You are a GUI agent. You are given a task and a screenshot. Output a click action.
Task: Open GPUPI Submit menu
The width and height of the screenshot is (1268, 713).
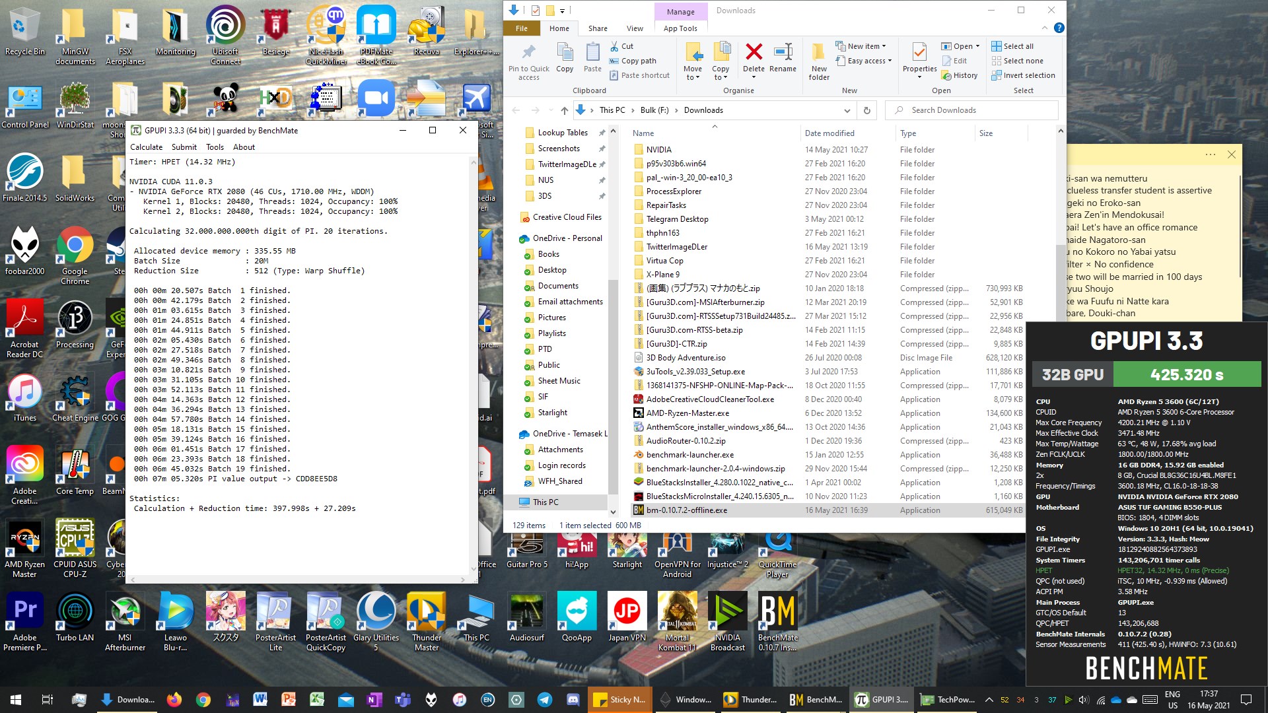coord(184,147)
